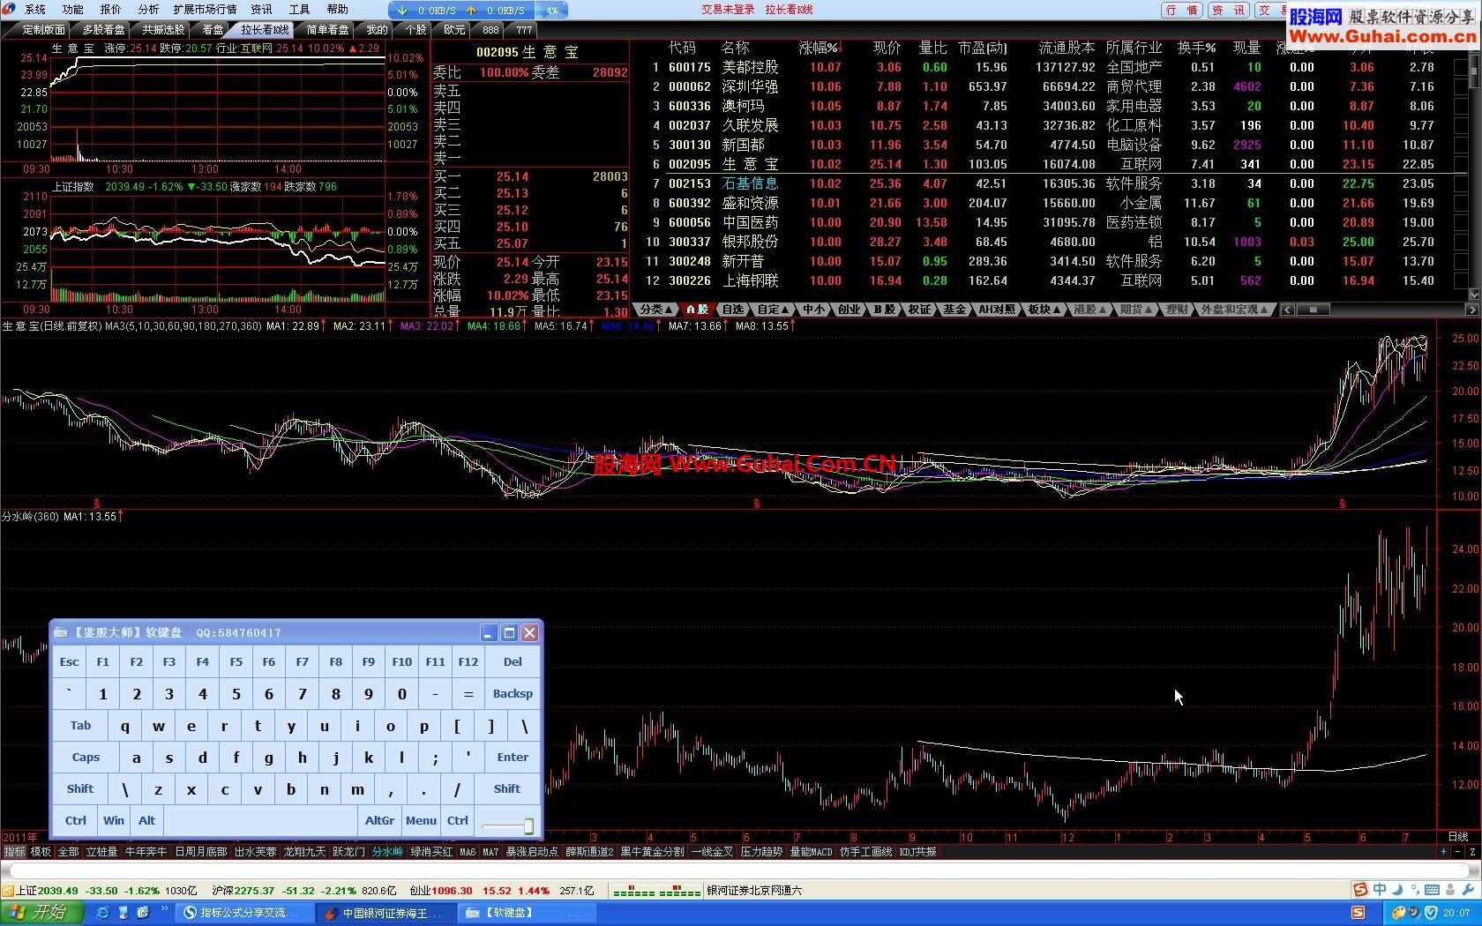Click the 日线 period label at chart bottom

click(1458, 837)
